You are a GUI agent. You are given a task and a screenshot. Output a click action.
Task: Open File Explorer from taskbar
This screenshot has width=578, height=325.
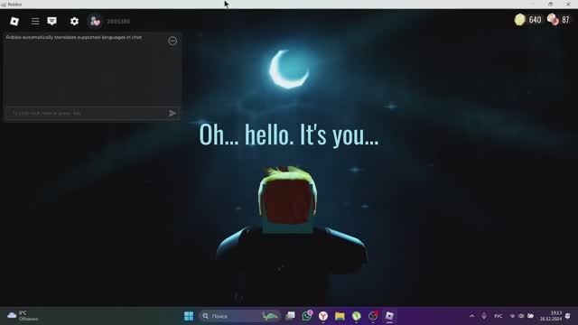click(x=340, y=316)
